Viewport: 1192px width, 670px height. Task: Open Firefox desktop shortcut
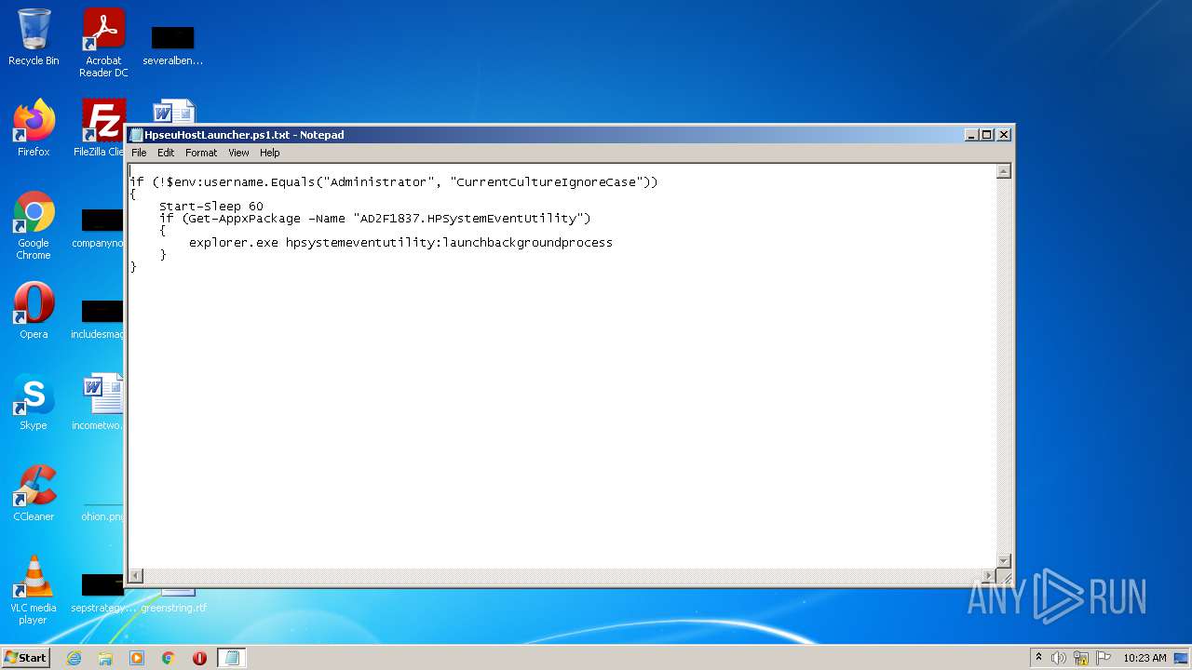click(34, 127)
